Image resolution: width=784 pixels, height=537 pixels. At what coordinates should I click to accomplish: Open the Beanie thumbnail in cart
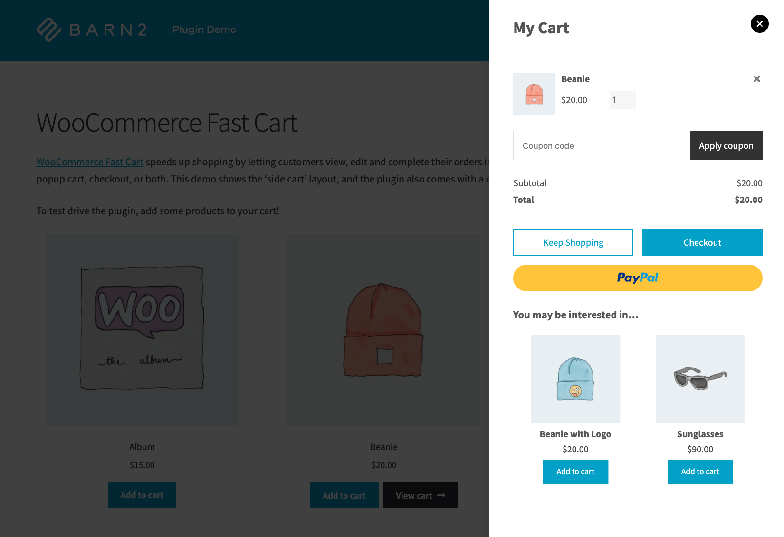click(x=534, y=94)
